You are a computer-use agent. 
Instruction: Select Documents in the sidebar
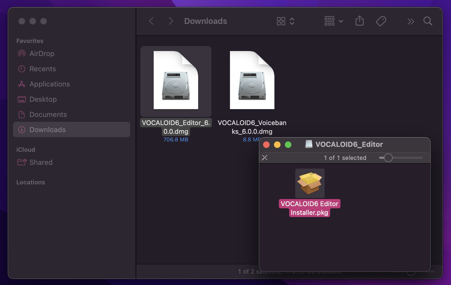48,114
